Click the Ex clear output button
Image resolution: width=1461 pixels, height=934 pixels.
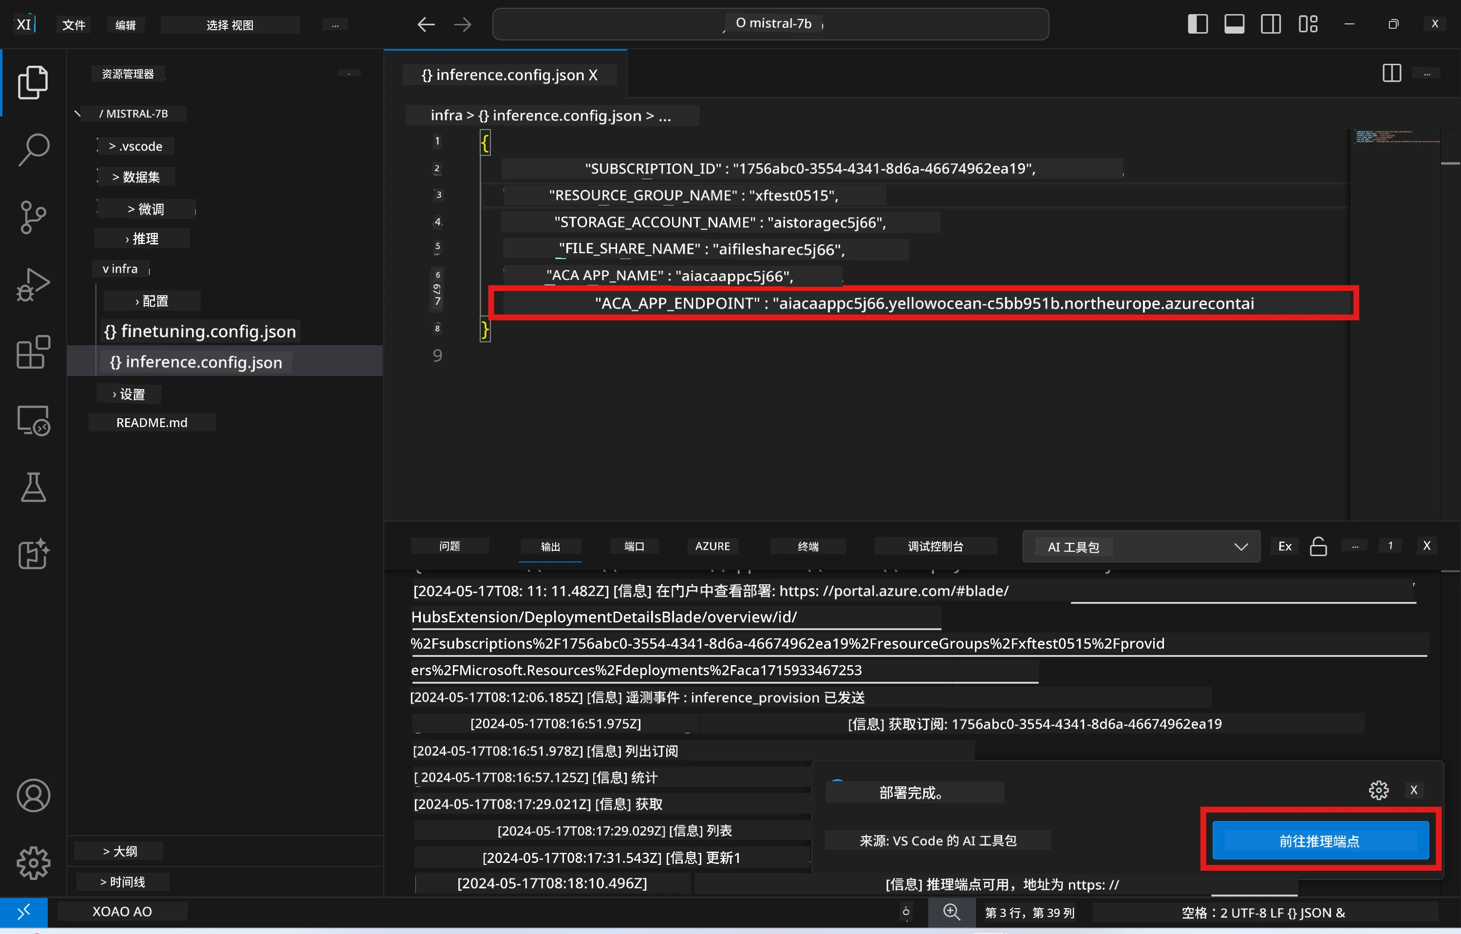click(1284, 546)
